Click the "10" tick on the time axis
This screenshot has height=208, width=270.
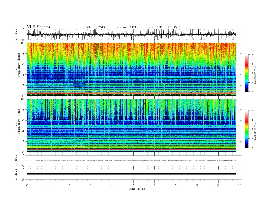point(240,185)
